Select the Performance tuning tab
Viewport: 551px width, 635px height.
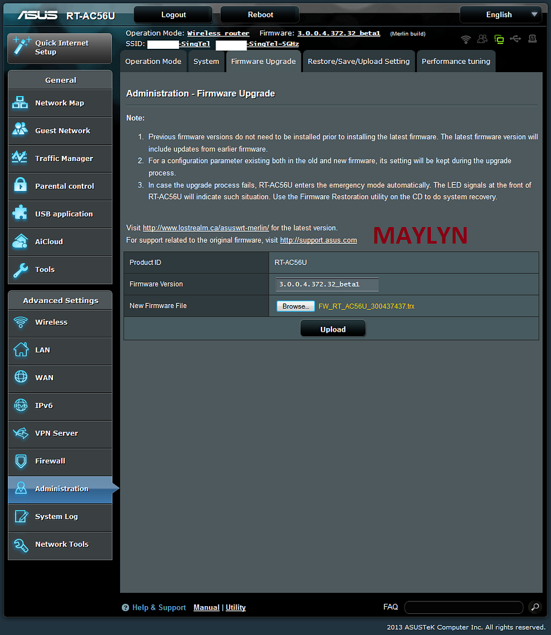tap(456, 62)
